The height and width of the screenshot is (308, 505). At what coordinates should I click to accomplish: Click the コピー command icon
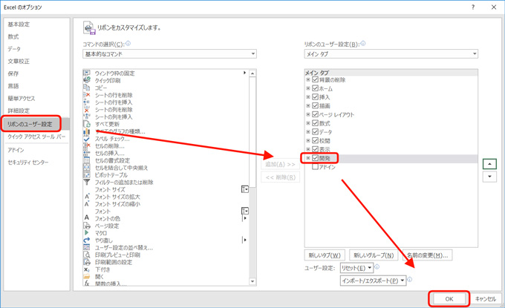point(87,88)
